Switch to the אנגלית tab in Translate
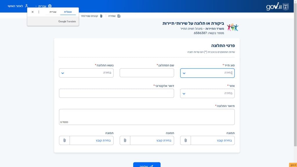 pos(68,12)
